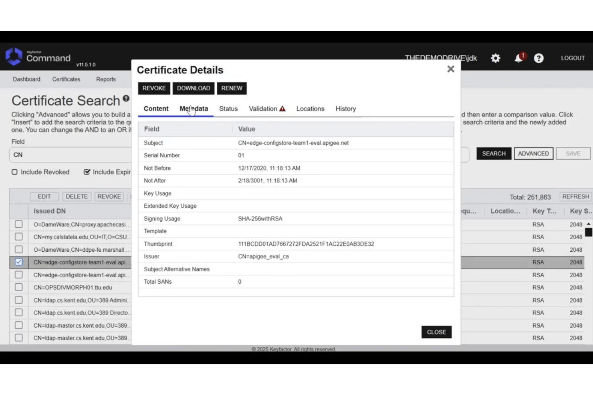Viewport: 593px width, 395px height.
Task: Click the REFRESH button
Action: (575, 196)
